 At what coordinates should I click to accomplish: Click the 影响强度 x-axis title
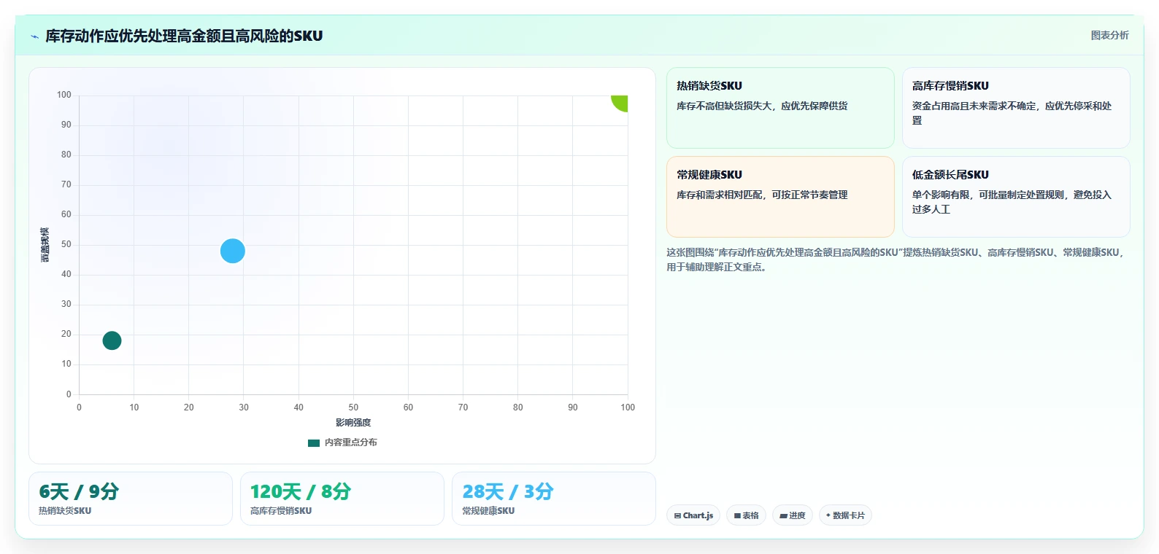pyautogui.click(x=353, y=423)
